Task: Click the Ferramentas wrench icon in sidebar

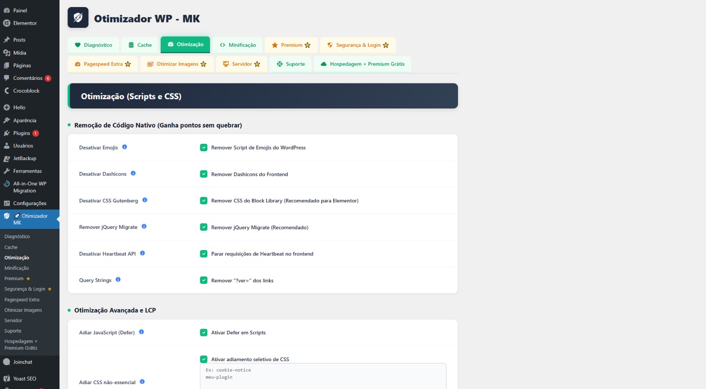Action: tap(7, 171)
